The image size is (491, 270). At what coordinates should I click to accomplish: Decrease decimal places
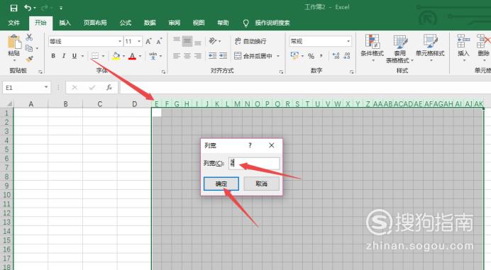tap(347, 56)
